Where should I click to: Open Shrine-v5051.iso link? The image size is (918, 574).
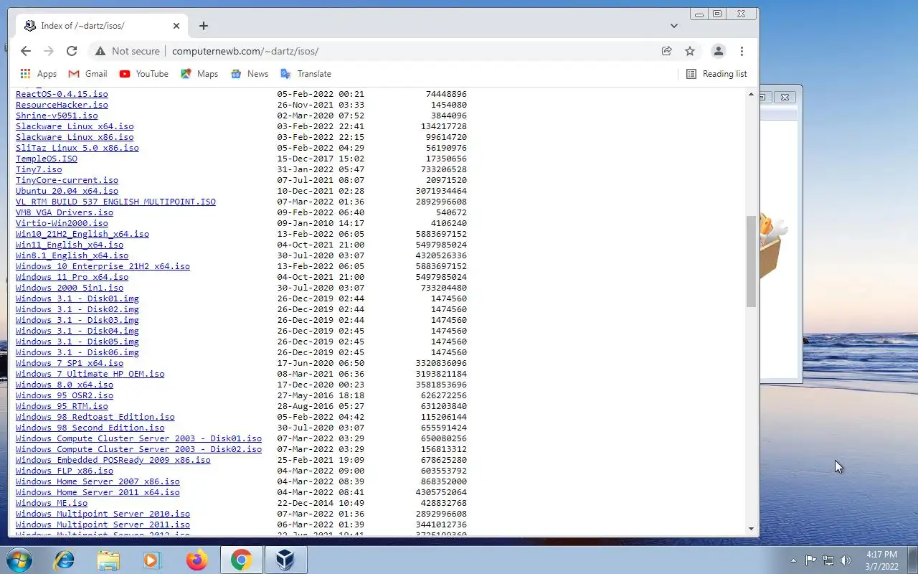(57, 116)
